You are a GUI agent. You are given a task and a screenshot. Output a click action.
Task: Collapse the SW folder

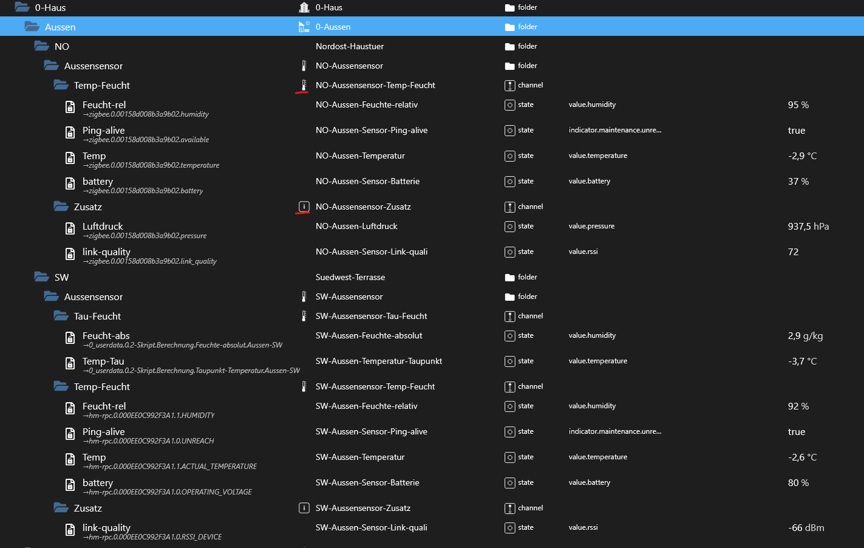42,277
